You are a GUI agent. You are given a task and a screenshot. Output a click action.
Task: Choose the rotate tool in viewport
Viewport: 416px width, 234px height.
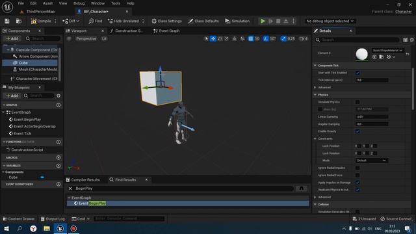click(x=220, y=39)
